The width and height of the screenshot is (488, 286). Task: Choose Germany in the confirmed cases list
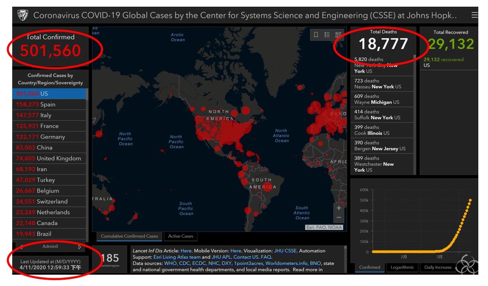pos(49,136)
